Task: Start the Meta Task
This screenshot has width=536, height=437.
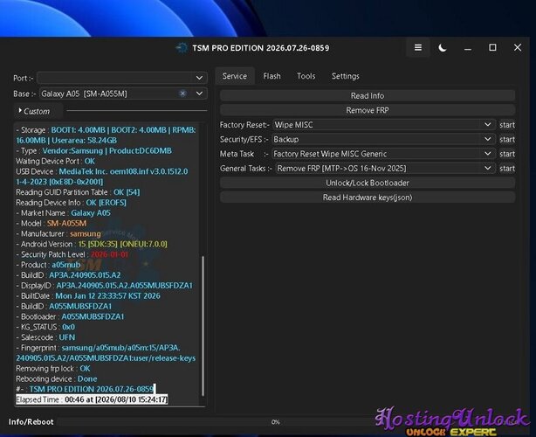Action: (x=507, y=154)
